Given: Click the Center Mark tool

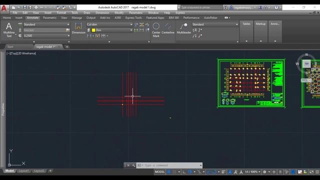Looking at the screenshot, I should coord(156,30).
